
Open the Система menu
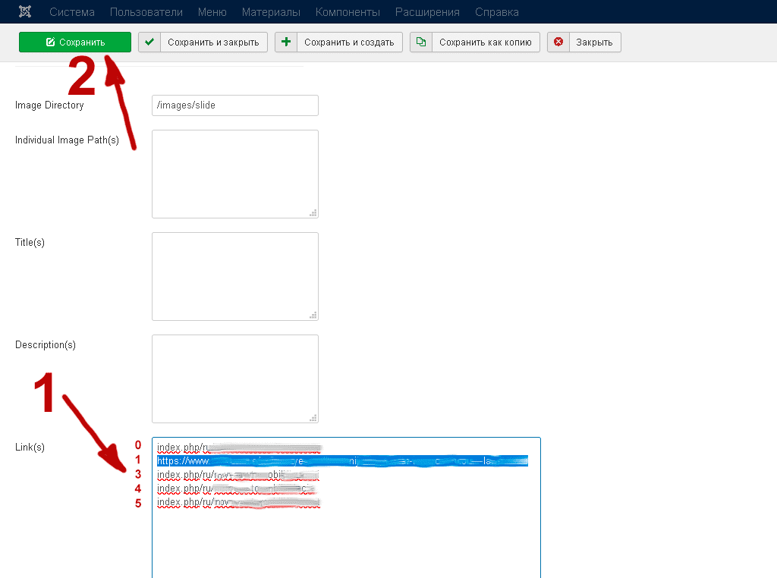[x=71, y=12]
